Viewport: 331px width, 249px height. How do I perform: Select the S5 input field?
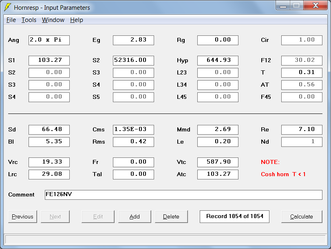(x=133, y=97)
